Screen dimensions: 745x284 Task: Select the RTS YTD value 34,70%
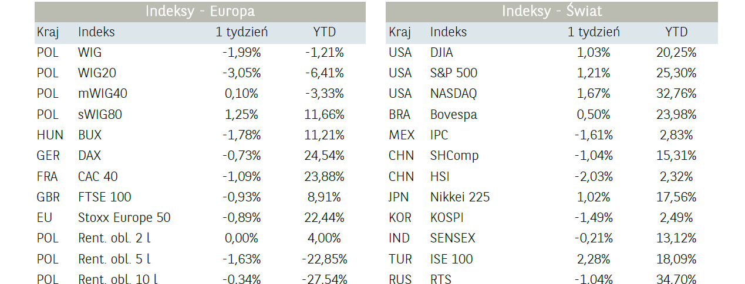point(676,279)
